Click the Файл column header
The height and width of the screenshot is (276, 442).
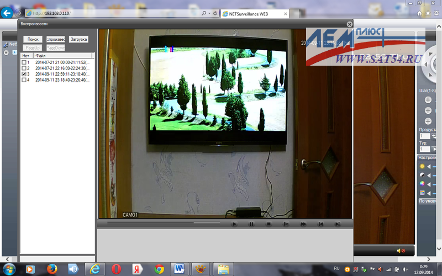(x=62, y=56)
